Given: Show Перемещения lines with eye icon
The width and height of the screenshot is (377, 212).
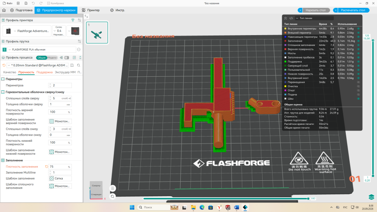Looking at the screenshot, I should point(358,82).
